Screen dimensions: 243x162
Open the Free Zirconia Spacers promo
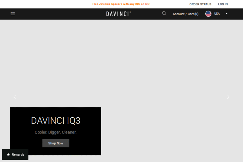[121, 4]
